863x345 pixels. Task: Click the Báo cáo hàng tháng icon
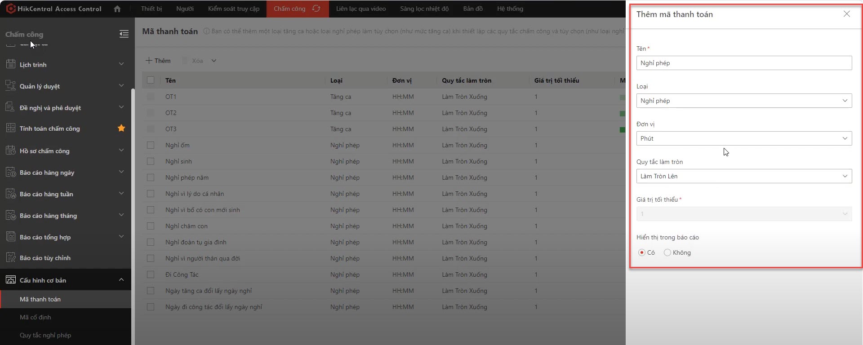[11, 215]
